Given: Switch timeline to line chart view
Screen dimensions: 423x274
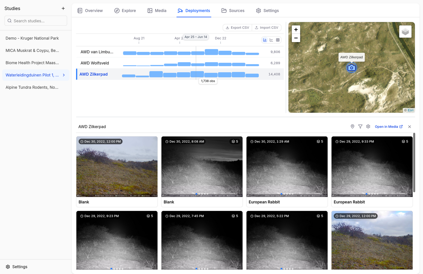Looking at the screenshot, I should coord(271,40).
